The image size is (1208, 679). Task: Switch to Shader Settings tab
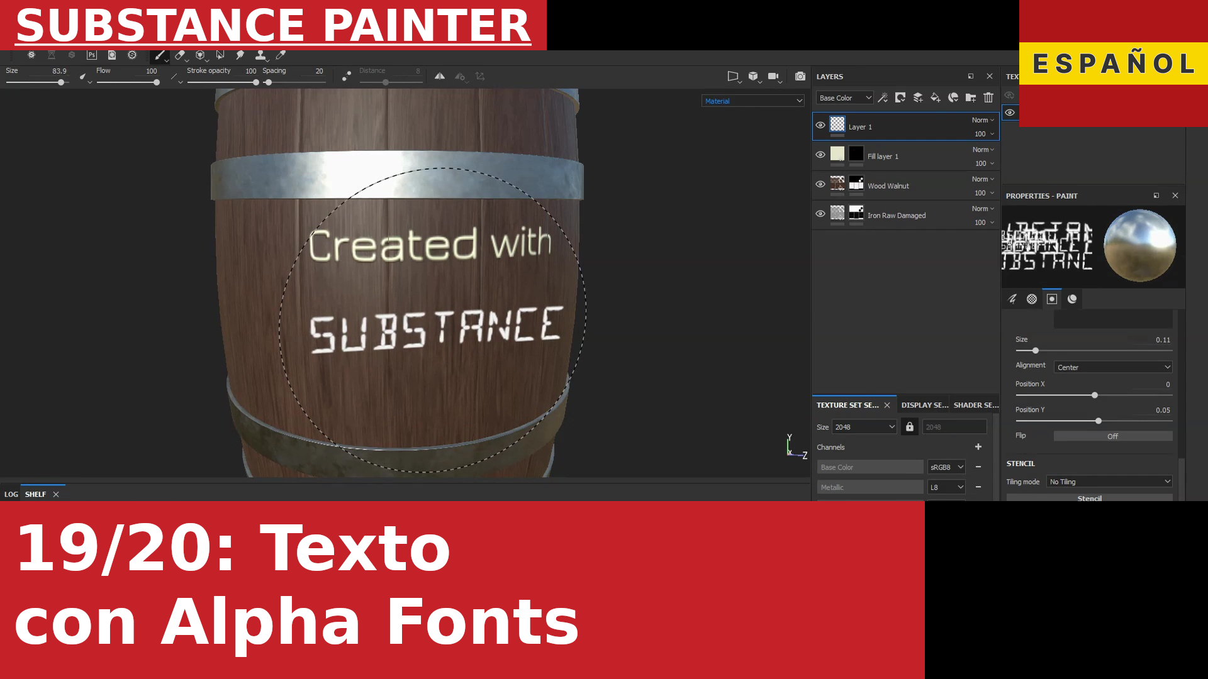[x=976, y=405]
